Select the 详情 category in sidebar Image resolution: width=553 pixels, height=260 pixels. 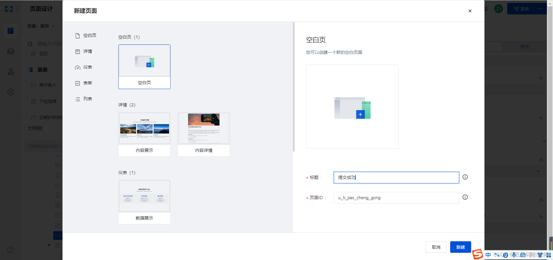(x=84, y=51)
